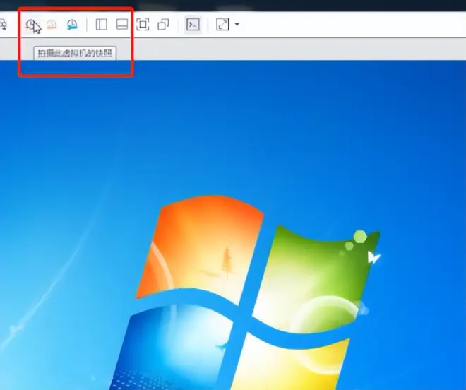Click the stretch guest display icon
Screen dimensions: 466x390
tap(222, 25)
